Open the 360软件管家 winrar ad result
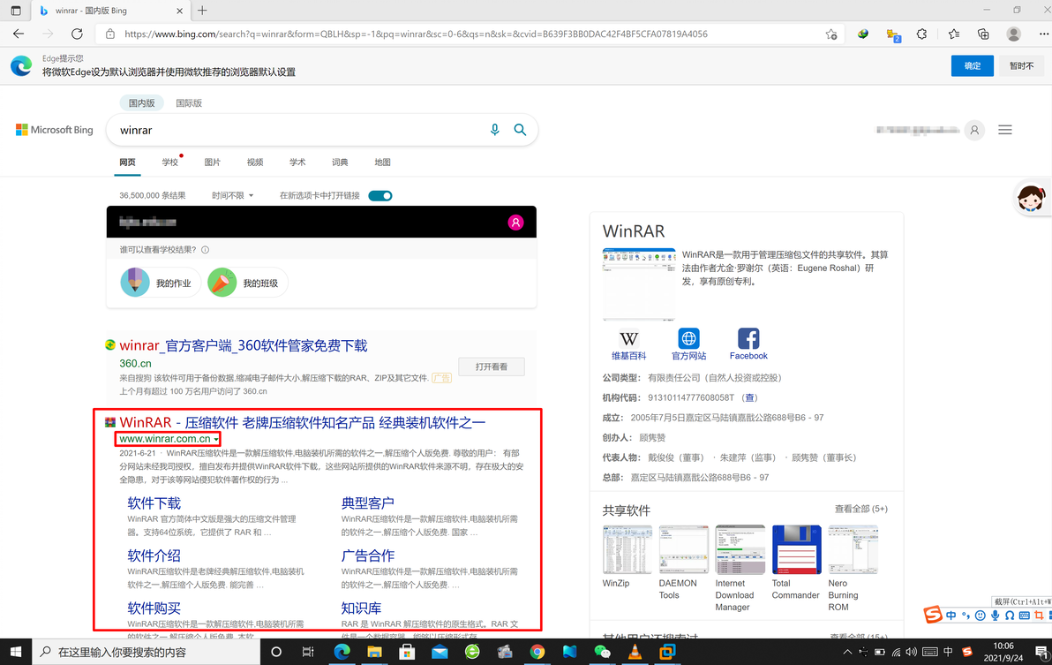The image size is (1052, 665). coord(244,346)
